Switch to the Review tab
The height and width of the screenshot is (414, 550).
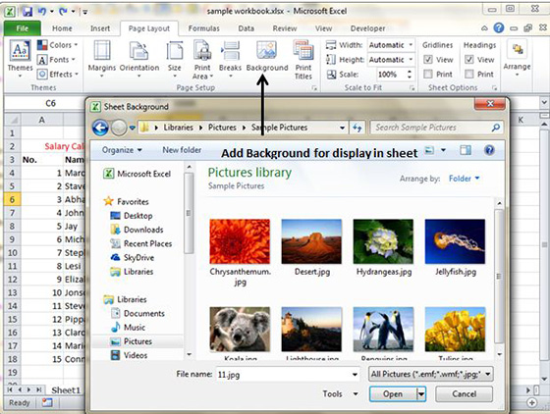click(285, 28)
